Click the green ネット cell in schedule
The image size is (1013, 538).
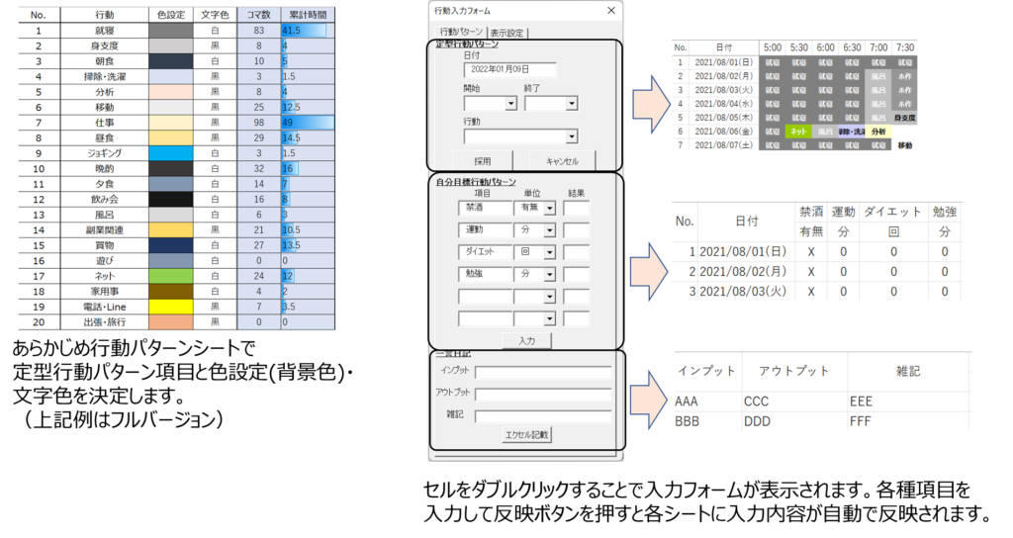797,131
